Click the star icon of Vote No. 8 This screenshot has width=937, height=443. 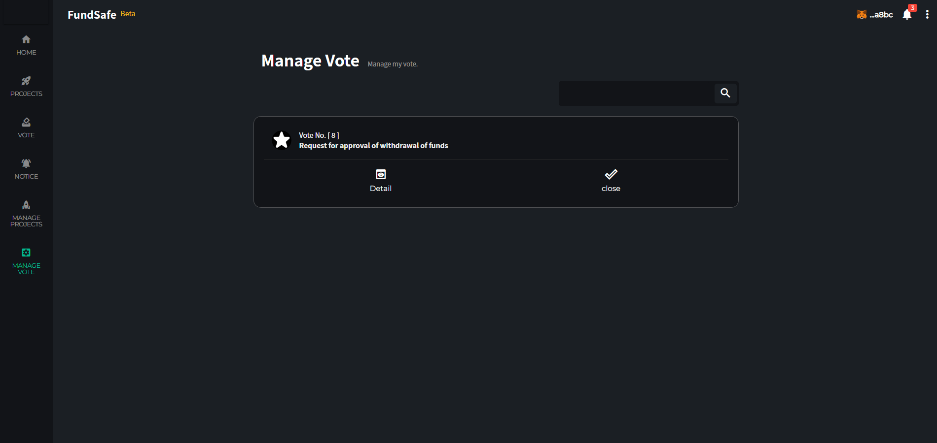click(282, 140)
